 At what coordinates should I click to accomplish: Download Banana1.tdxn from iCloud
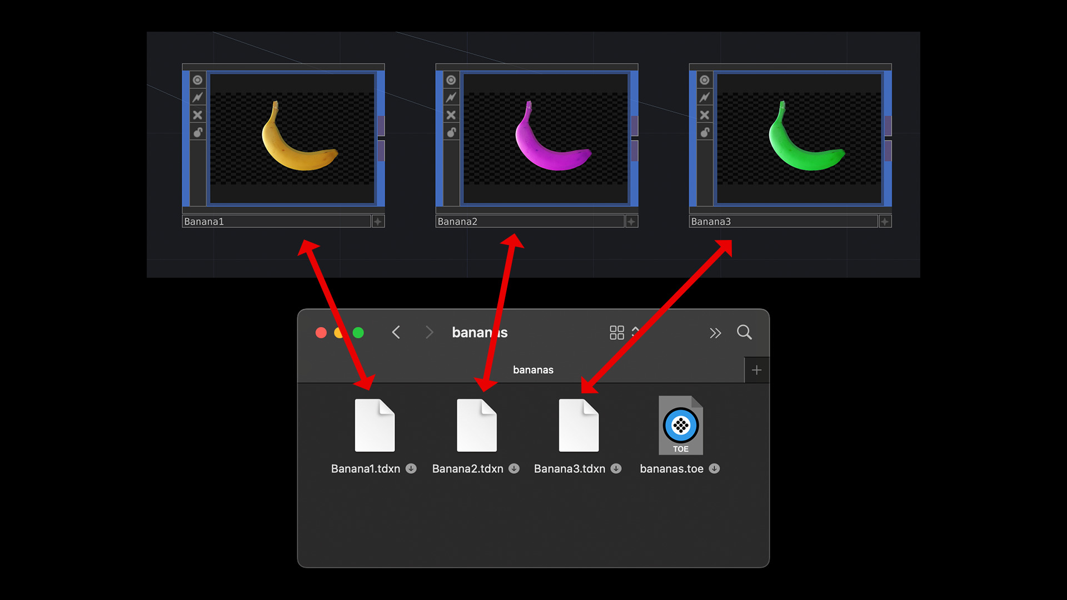(411, 468)
